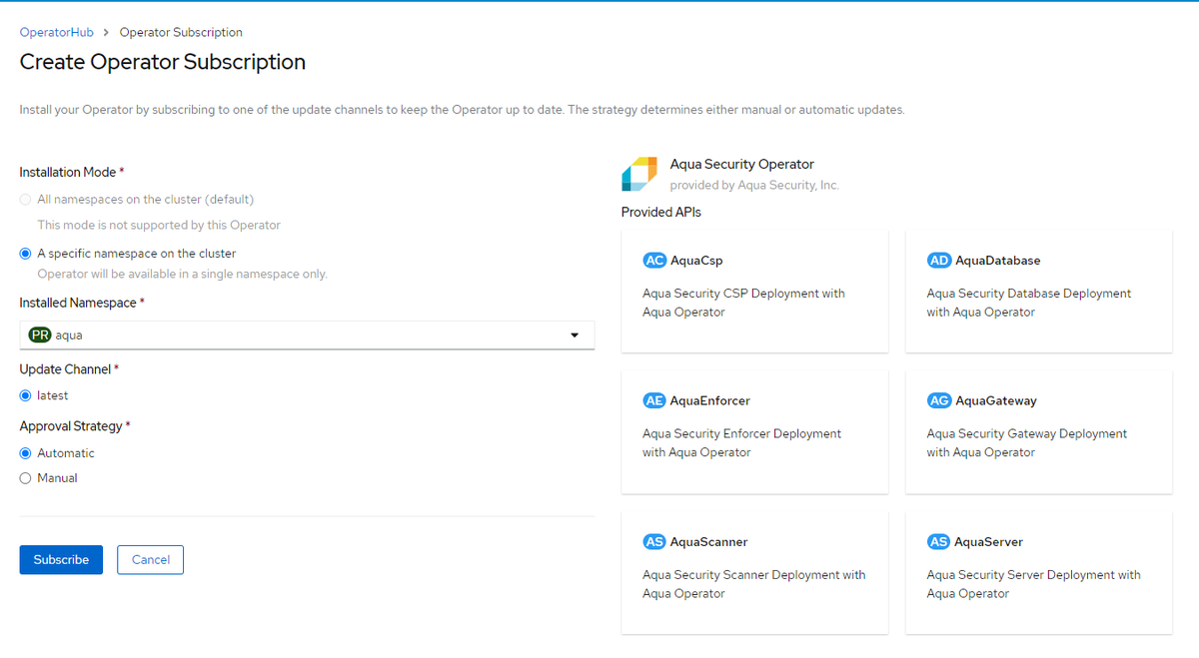Click the AS badge icon for AquaServer
Image resolution: width=1199 pixels, height=658 pixels.
point(938,542)
